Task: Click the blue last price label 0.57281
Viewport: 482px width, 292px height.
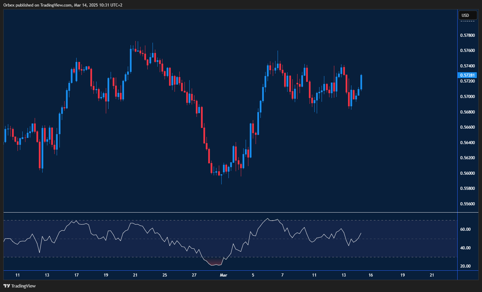Action: coord(467,75)
